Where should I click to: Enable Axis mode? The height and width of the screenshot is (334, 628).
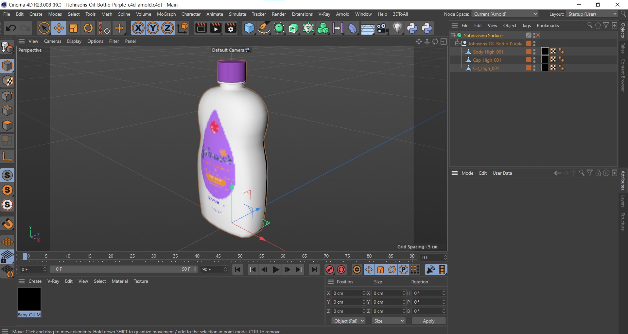point(7,156)
